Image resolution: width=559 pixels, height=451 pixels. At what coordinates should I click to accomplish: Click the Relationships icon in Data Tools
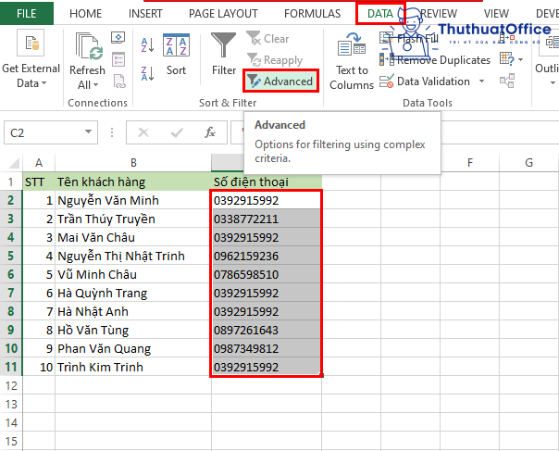click(507, 81)
